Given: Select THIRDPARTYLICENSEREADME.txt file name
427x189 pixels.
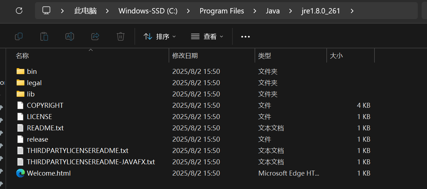Looking at the screenshot, I should click(x=77, y=150).
